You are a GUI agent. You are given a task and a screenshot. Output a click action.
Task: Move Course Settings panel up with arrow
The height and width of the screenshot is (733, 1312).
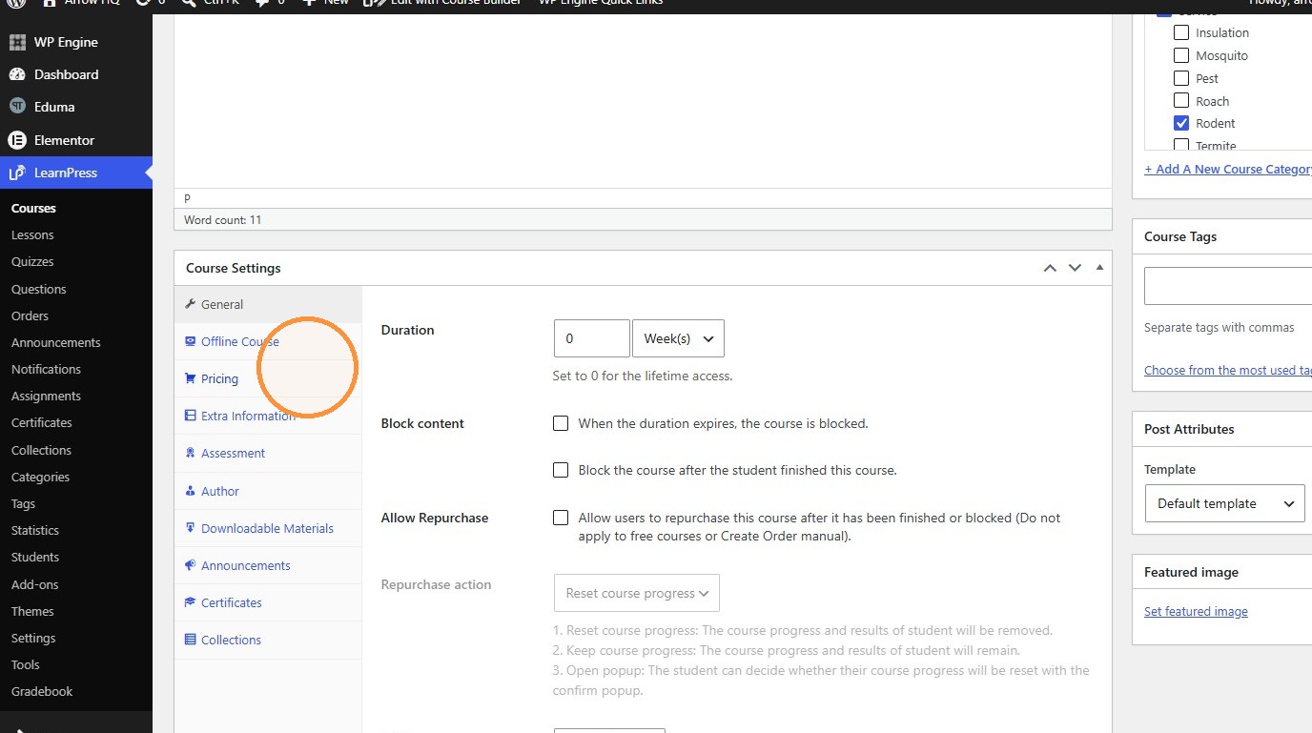tap(1050, 268)
